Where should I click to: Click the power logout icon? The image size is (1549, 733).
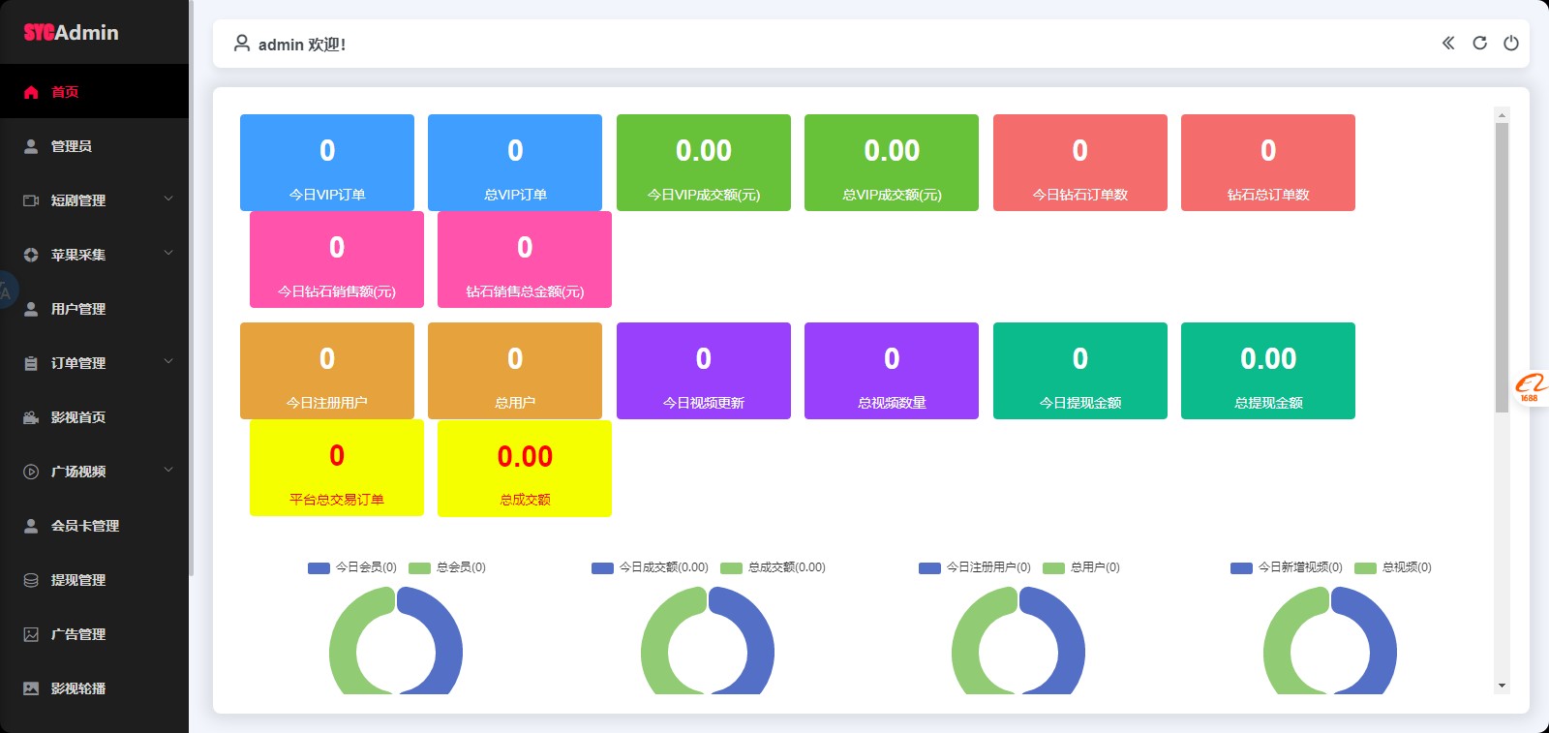pos(1510,43)
